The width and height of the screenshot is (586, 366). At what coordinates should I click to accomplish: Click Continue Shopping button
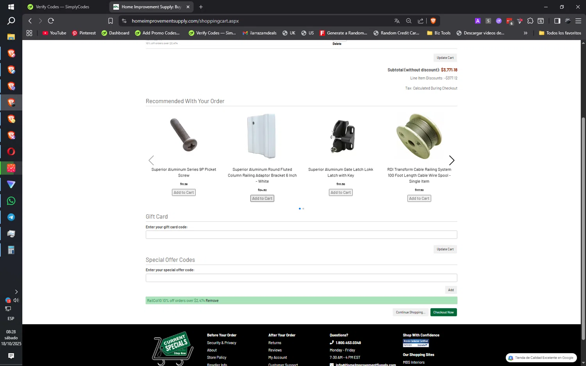coord(410,312)
